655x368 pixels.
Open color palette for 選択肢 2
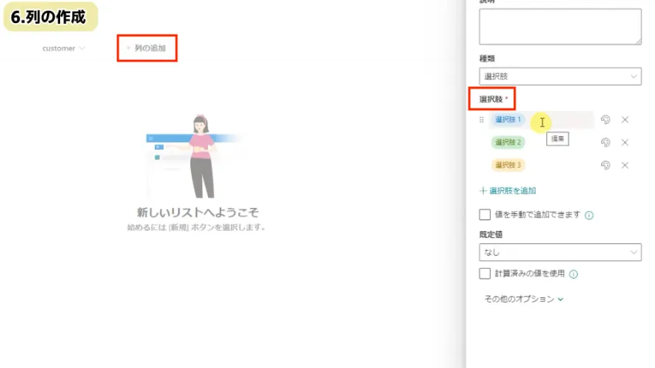coord(606,142)
